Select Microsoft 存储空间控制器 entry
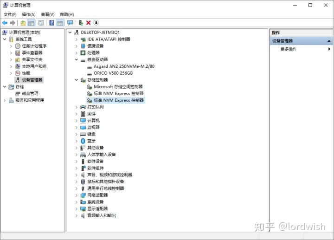334x240 pixels. (118, 87)
